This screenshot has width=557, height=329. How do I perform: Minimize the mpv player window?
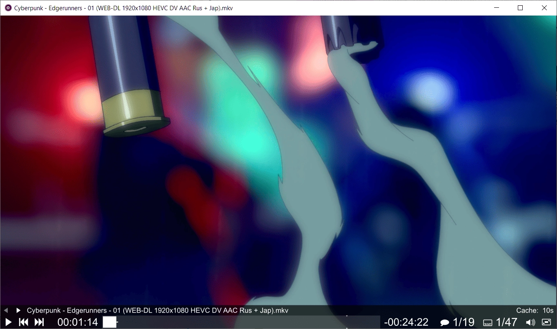[x=497, y=8]
